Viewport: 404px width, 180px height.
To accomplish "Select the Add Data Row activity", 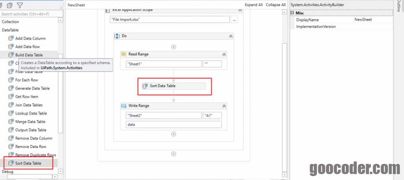I will tap(27, 47).
